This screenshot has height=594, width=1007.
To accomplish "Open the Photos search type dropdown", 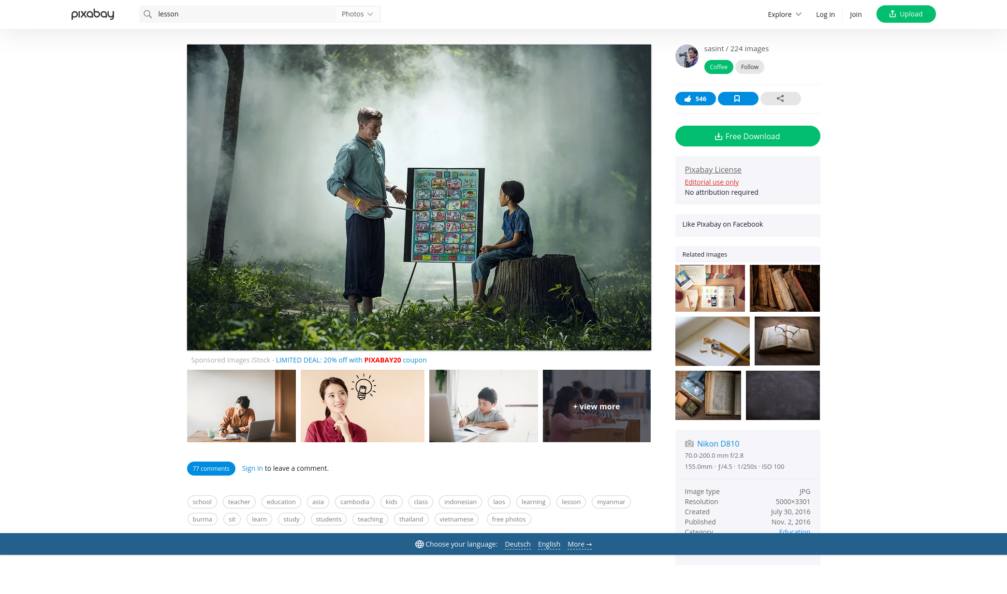I will (358, 14).
